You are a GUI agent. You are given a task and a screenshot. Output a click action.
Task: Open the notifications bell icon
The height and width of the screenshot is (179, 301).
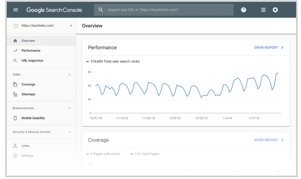[x=275, y=10]
